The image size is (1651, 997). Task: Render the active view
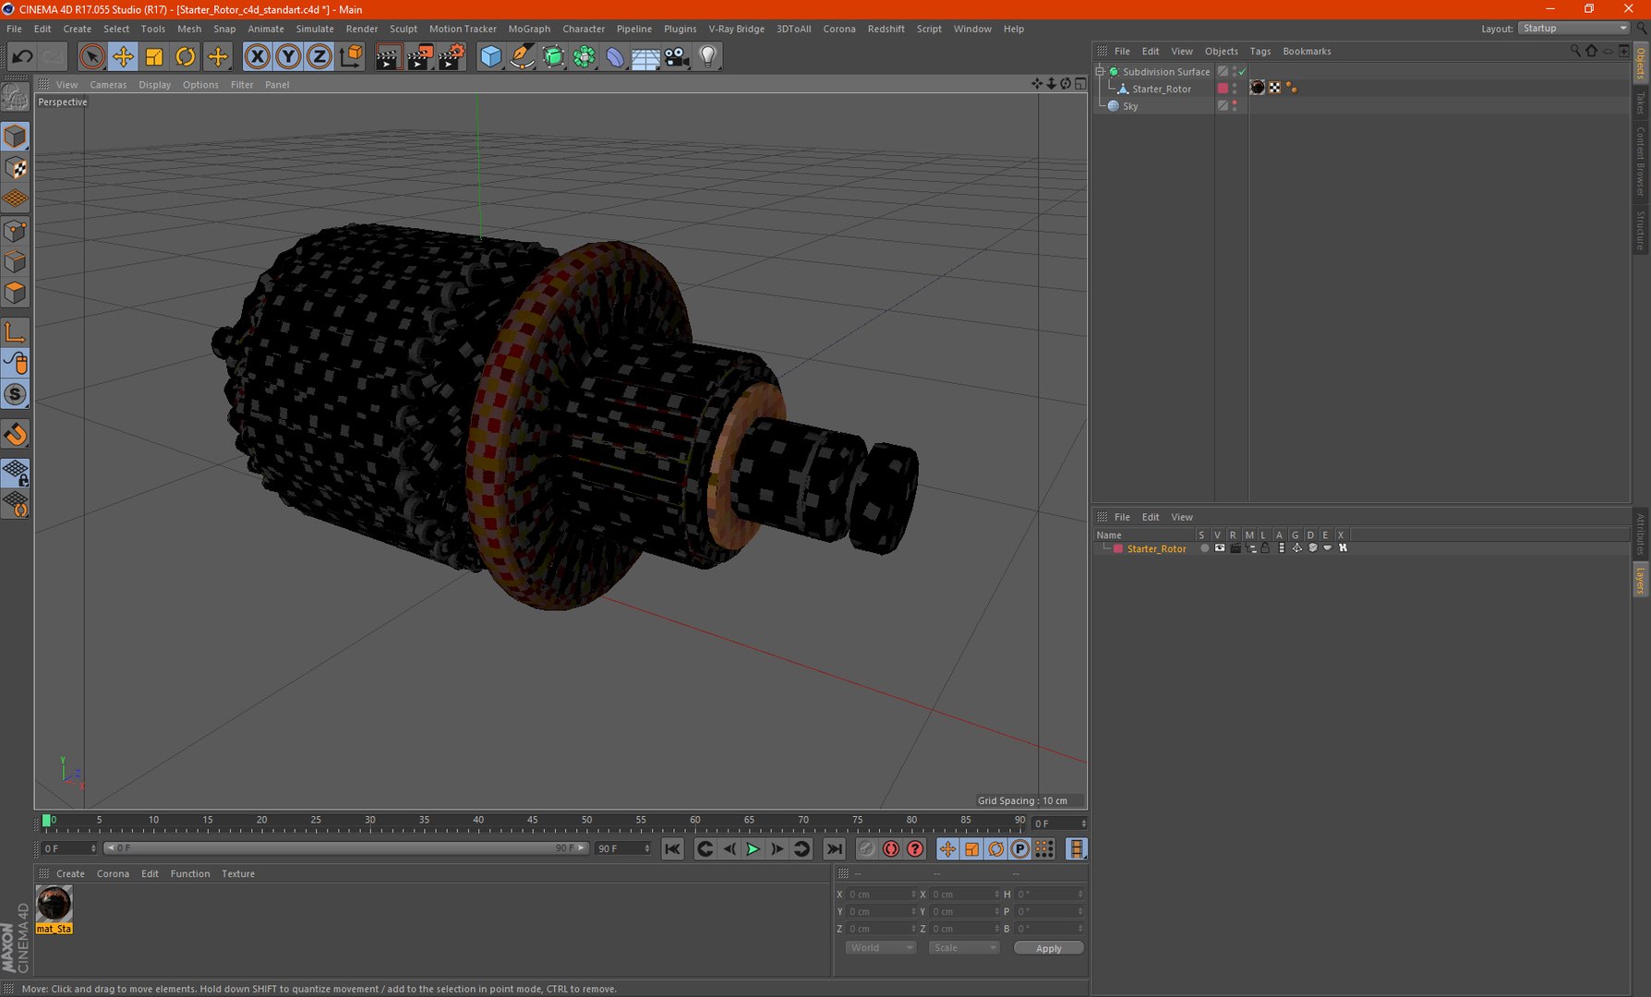click(388, 56)
